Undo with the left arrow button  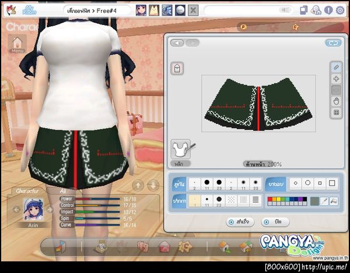point(177,42)
